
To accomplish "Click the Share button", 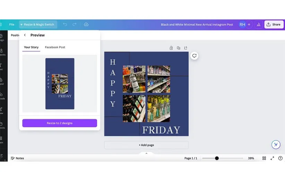I will (274, 25).
